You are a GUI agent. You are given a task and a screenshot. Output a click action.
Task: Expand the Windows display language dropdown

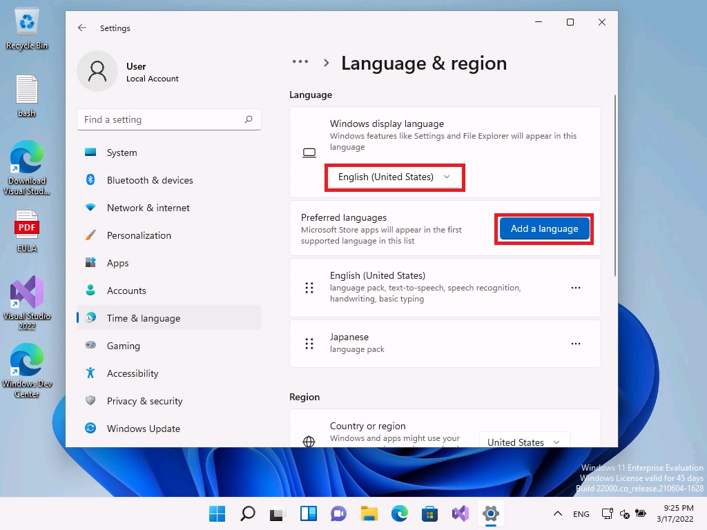click(395, 177)
